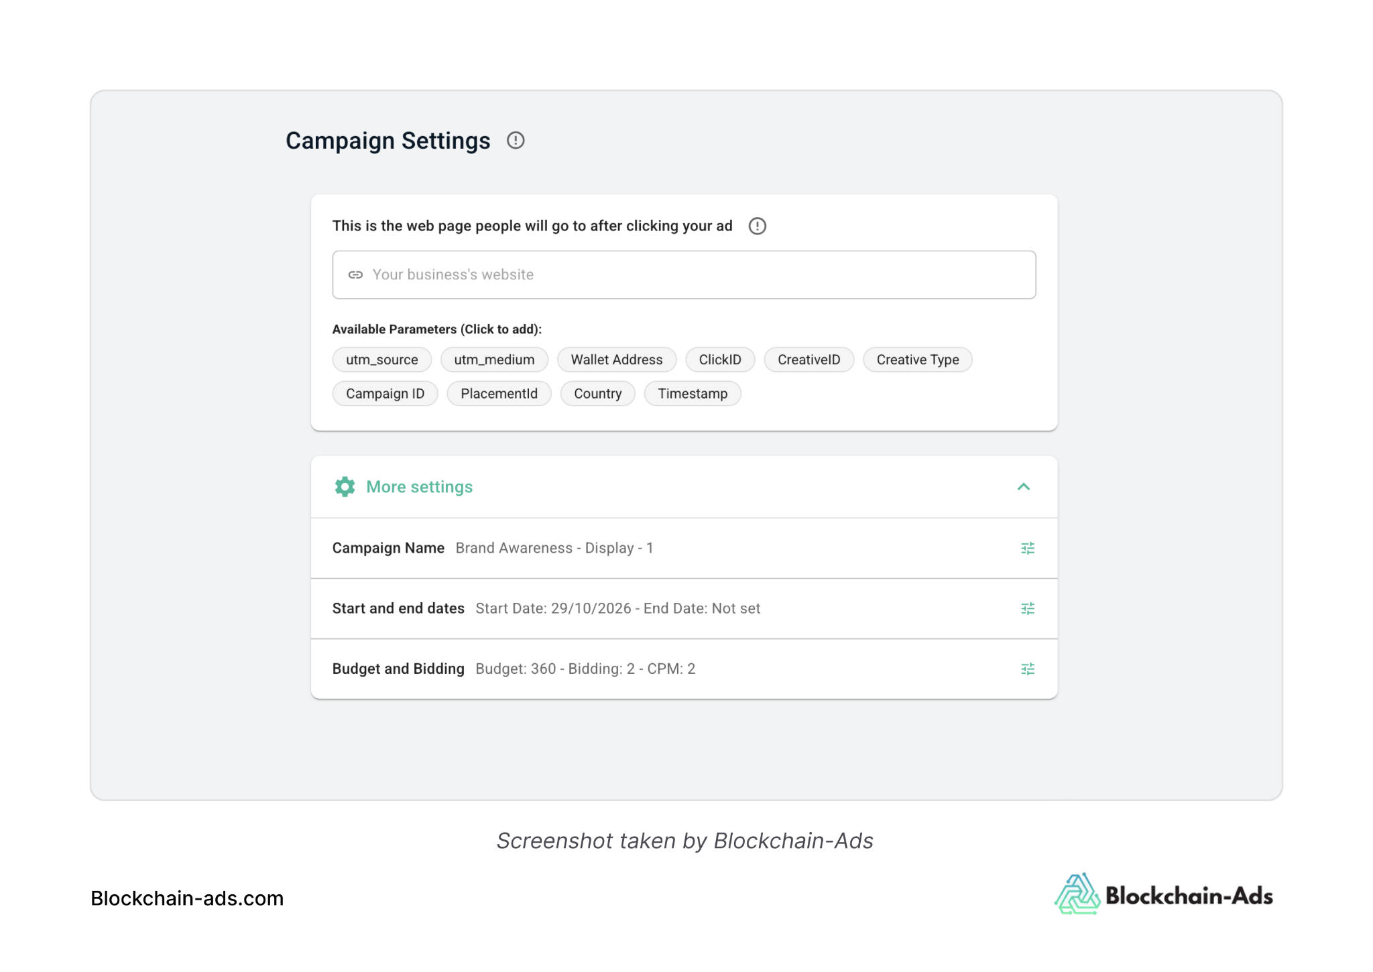This screenshot has height=972, width=1373.
Task: Click the Blockchain-Ads logo
Action: 1163,894
